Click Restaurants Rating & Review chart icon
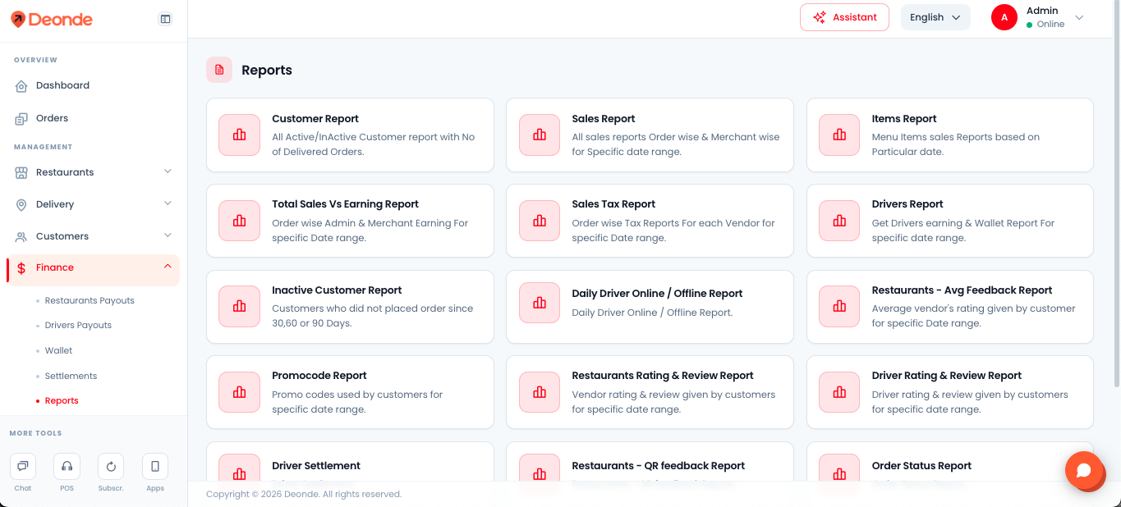Viewport: 1121px width, 507px height. coord(540,392)
